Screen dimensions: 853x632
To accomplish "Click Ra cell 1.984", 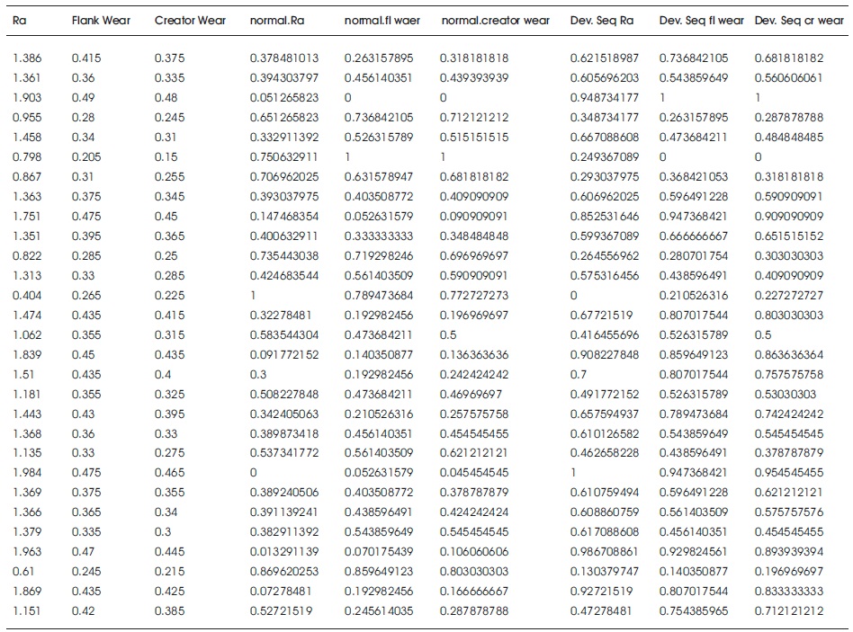I will [x=27, y=473].
